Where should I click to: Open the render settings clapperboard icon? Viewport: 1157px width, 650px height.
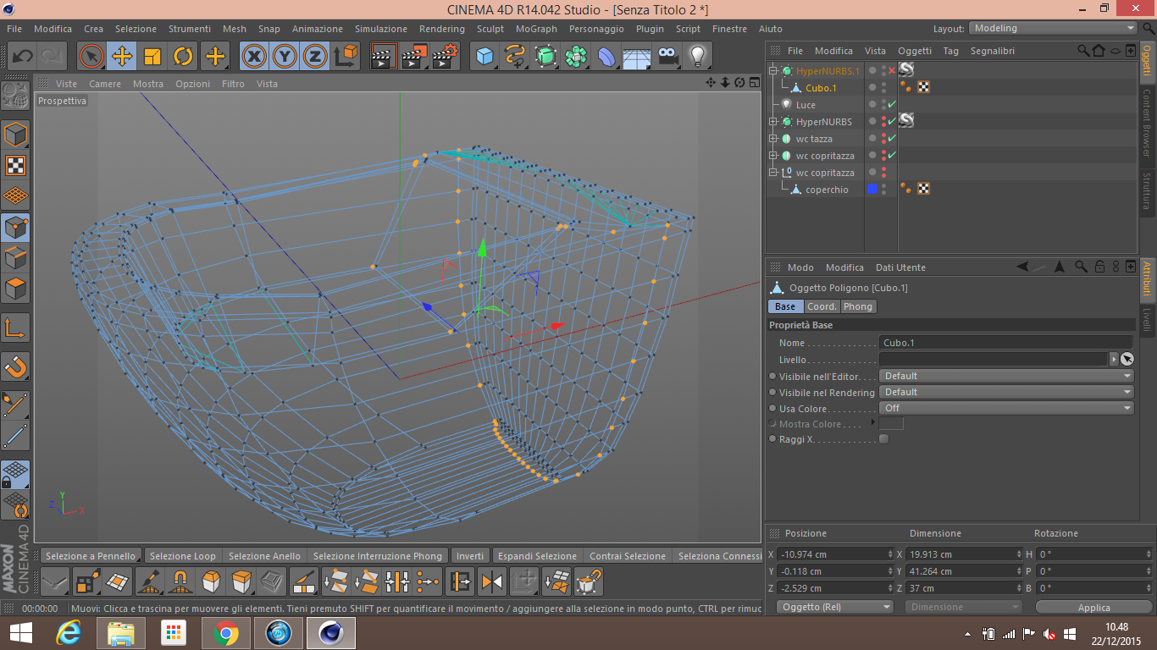tap(446, 57)
